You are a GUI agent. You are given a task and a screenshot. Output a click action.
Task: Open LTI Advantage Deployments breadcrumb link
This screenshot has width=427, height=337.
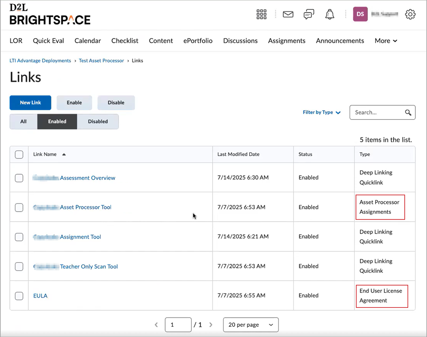[40, 61]
